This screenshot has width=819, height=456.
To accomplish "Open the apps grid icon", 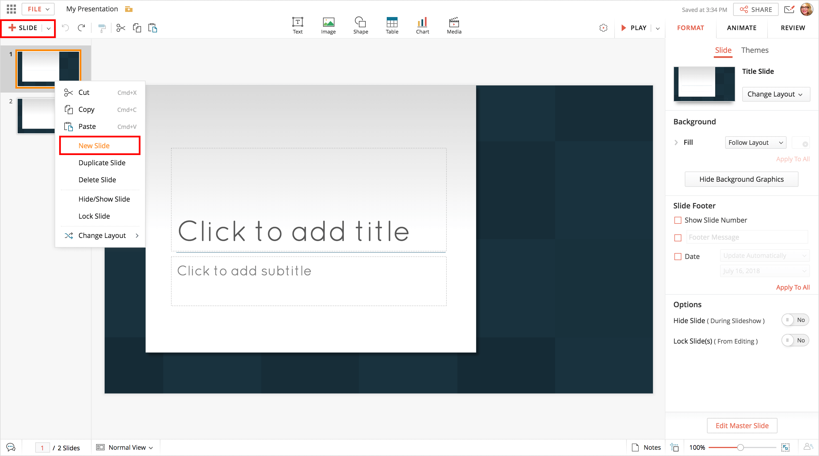I will [11, 9].
